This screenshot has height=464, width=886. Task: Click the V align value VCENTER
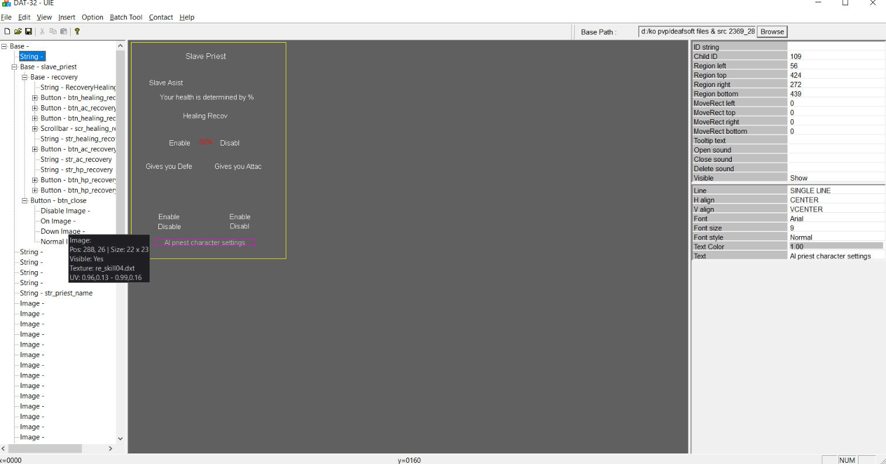point(836,209)
